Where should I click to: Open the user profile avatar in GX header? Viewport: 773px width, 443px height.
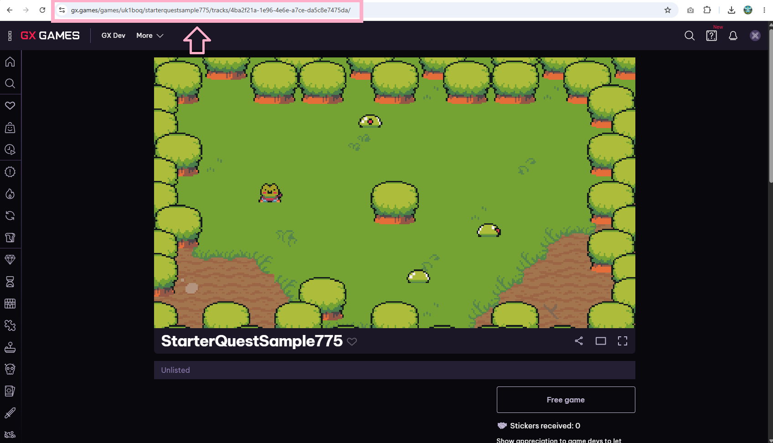coord(755,36)
